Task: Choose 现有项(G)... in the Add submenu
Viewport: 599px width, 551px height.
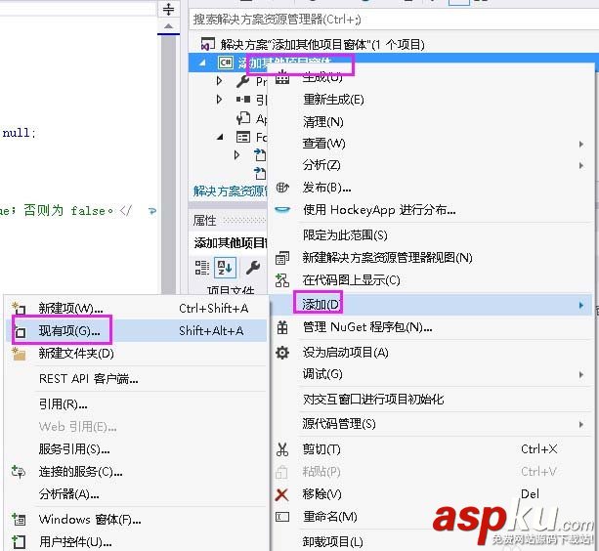Action: click(136, 330)
